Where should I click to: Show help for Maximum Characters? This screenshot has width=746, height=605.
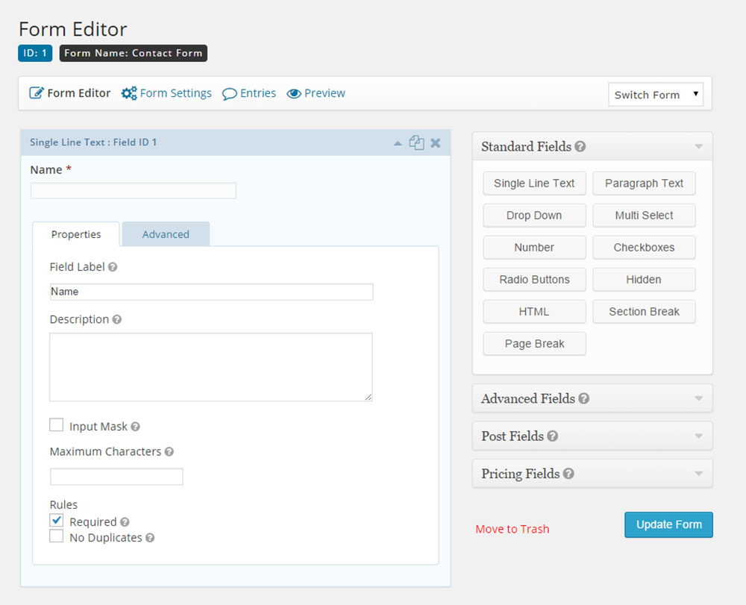tap(169, 452)
